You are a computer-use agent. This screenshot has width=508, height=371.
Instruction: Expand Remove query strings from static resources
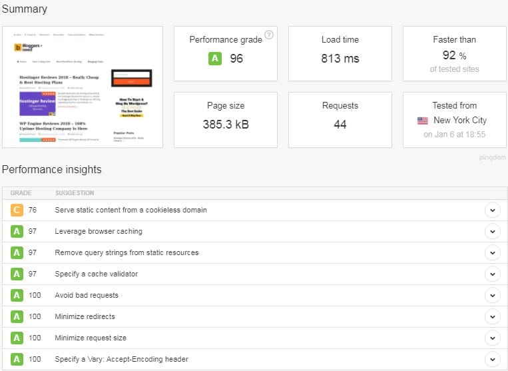[x=493, y=252]
